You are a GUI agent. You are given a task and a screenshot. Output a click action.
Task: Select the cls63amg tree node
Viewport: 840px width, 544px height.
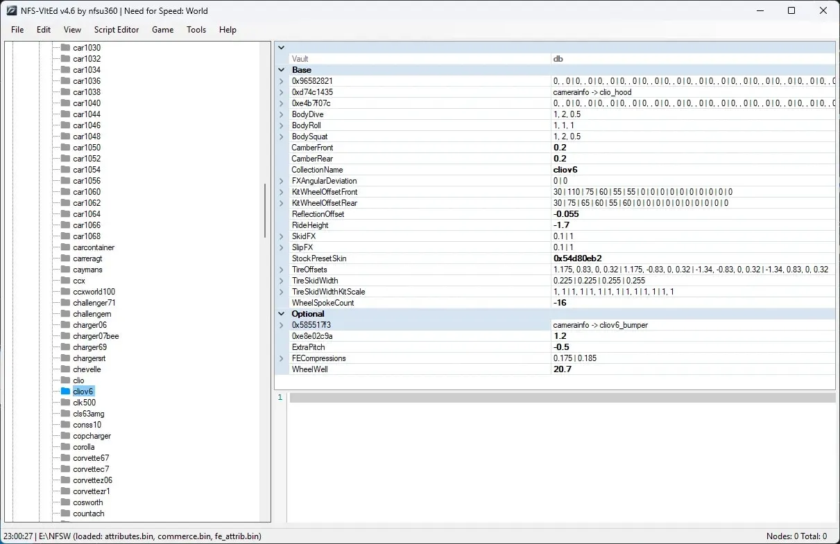[x=89, y=414]
